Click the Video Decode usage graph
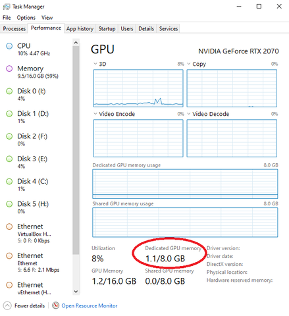Image resolution: width=289 pixels, height=316 pixels. point(232,138)
